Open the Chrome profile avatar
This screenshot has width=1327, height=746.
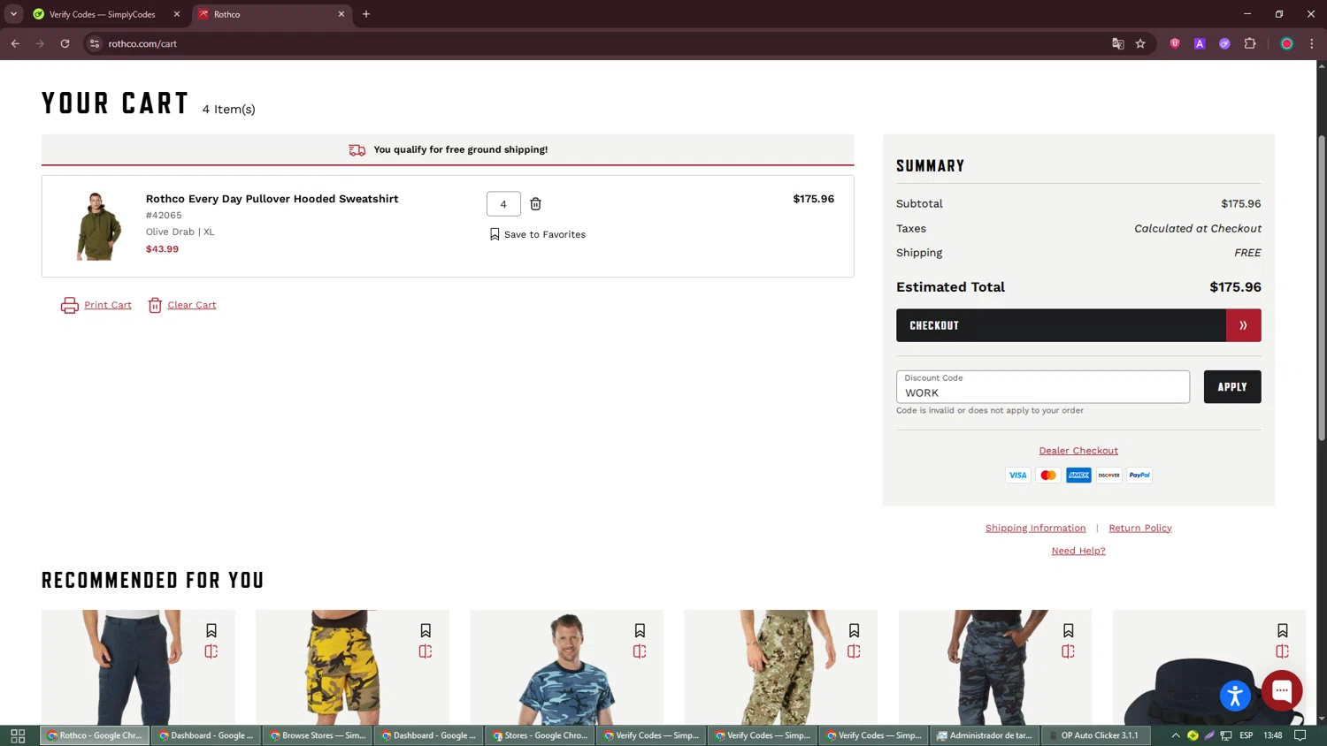coord(1287,43)
